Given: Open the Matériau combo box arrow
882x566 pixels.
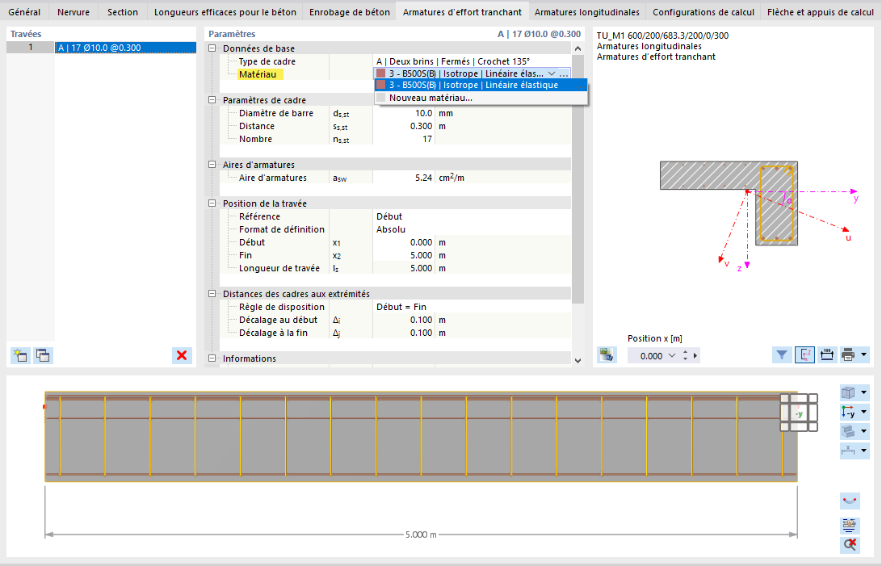Looking at the screenshot, I should coord(551,73).
